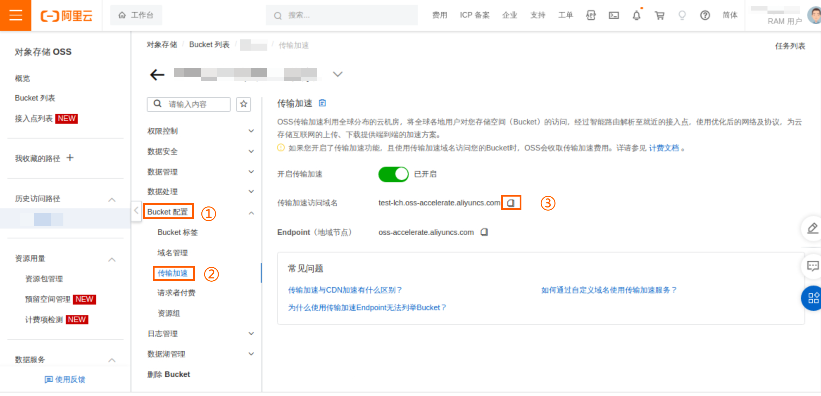Open the bucket name dropdown chevron
The height and width of the screenshot is (396, 821).
click(x=338, y=74)
